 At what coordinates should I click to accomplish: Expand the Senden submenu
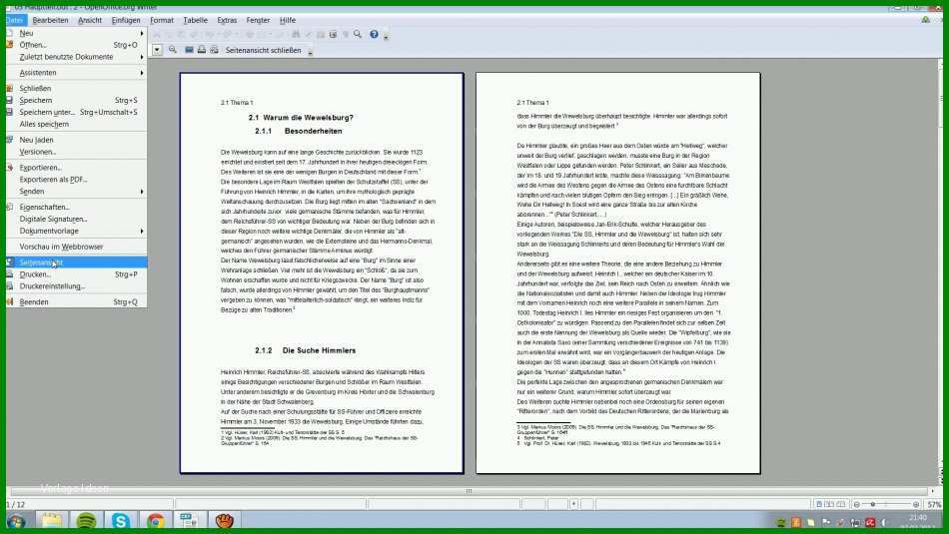(x=142, y=192)
